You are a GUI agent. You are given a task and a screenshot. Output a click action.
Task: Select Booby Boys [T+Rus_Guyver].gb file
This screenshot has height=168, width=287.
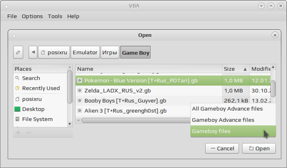click(173, 100)
